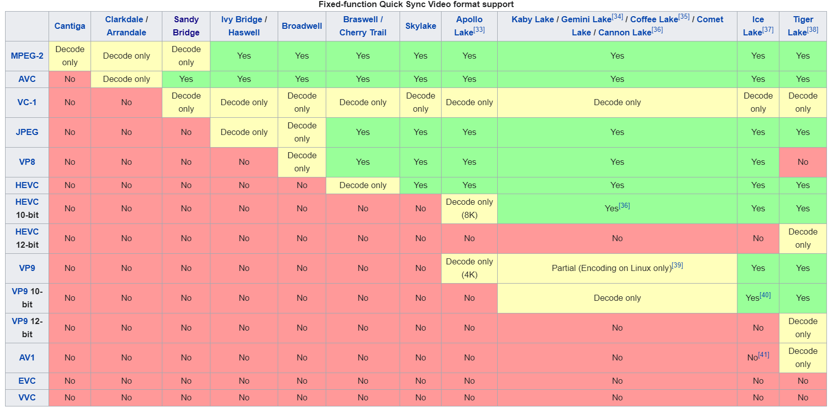Click the Braswell 'Decode only' cell in the HEVC row

click(x=363, y=185)
